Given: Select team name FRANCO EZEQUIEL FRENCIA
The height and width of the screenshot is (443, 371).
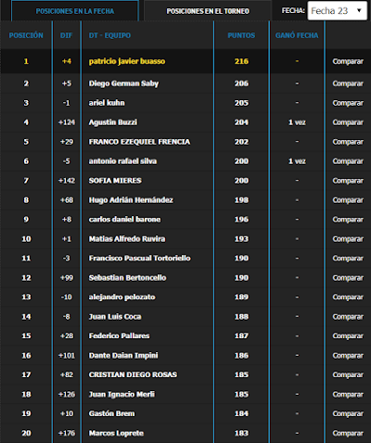Looking at the screenshot, I should click(139, 142).
